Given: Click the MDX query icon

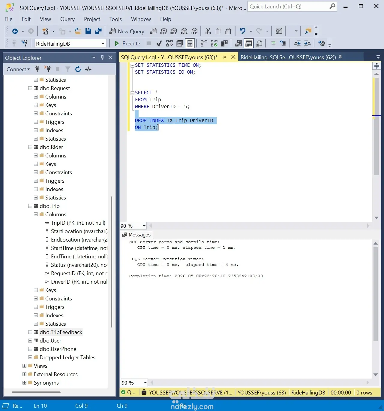Looking at the screenshot, I should point(163,31).
